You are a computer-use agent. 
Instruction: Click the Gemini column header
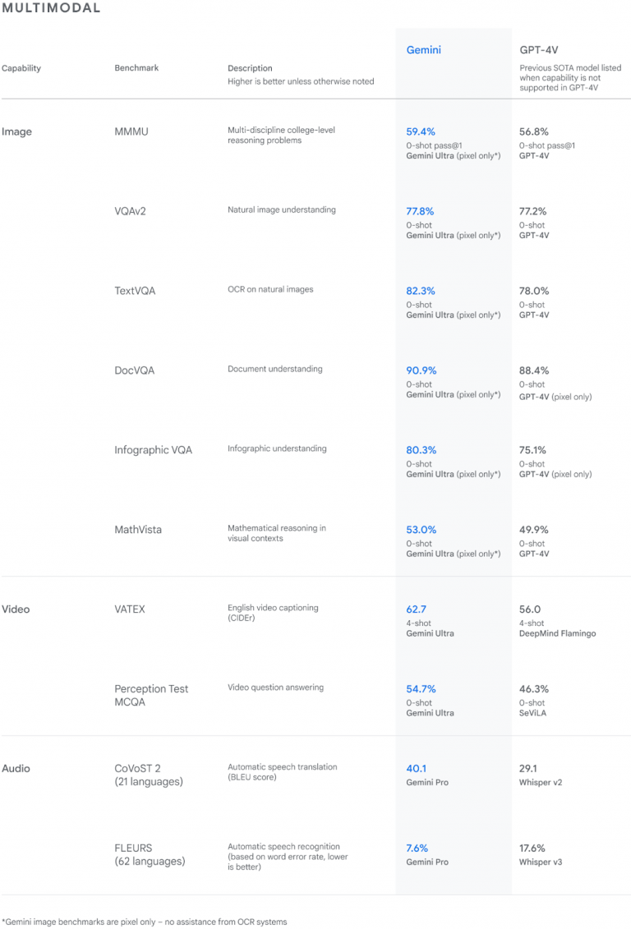(x=423, y=50)
